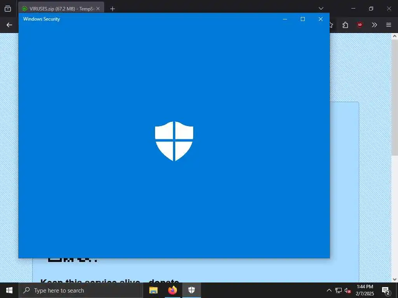The width and height of the screenshot is (398, 298).
Task: List all Firefox tabs dropdown
Action: (321, 9)
